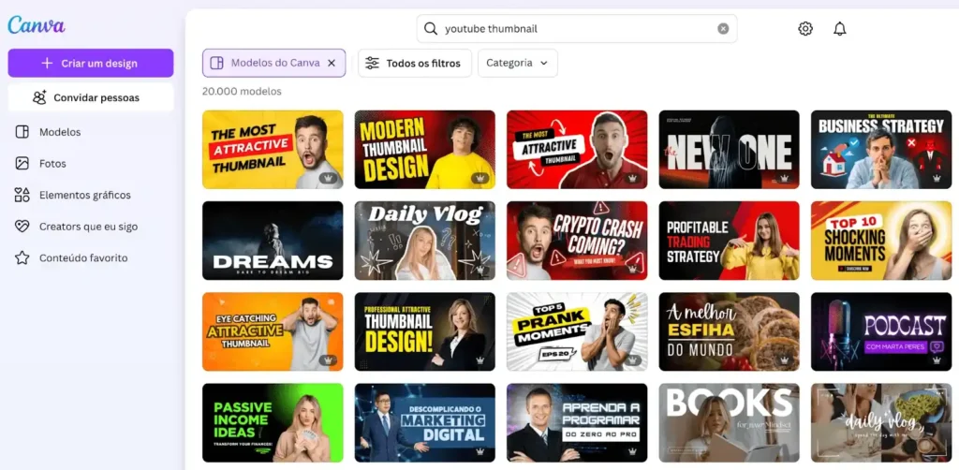The height and width of the screenshot is (470, 959).
Task: Select The Most Attractive Thumbnail yellow template
Action: [273, 150]
